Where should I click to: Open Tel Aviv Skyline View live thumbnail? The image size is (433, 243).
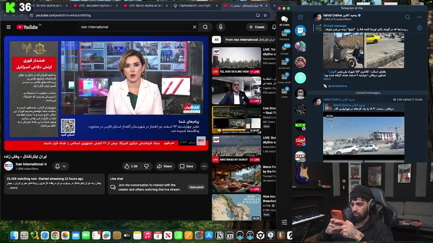point(236,61)
